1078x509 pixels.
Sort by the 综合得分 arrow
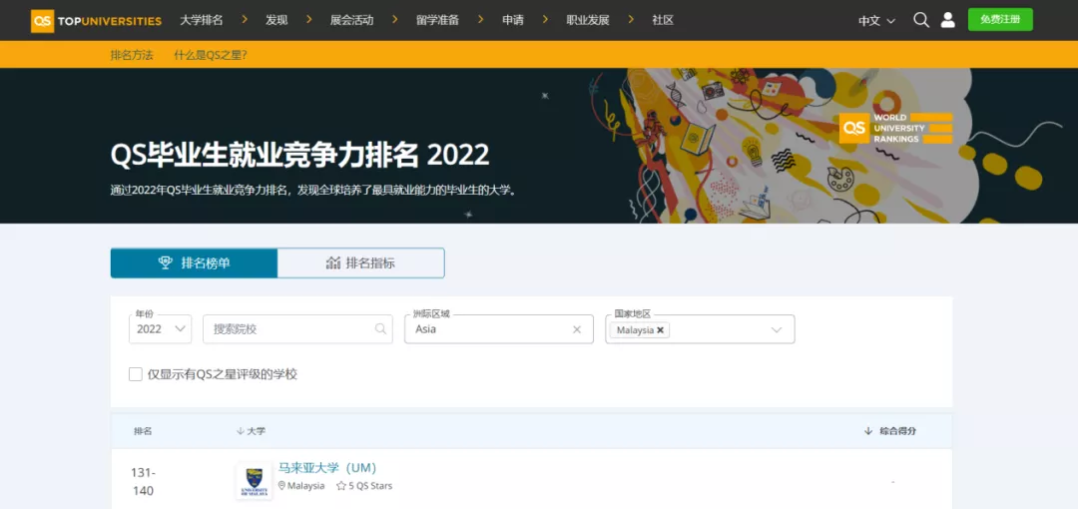pos(868,431)
